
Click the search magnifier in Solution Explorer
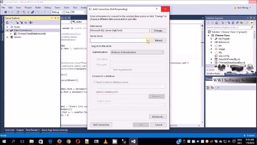252,27
